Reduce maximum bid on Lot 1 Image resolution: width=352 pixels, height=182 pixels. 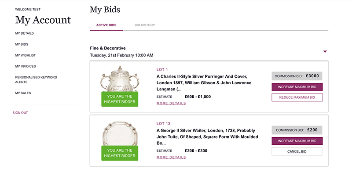coord(297,97)
